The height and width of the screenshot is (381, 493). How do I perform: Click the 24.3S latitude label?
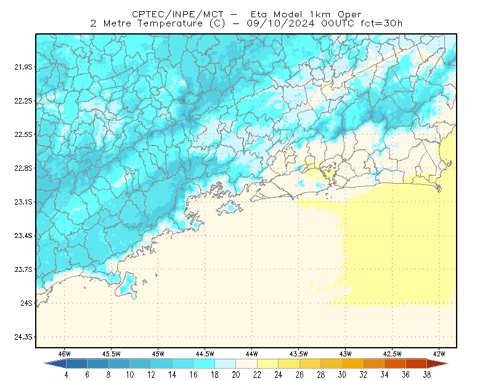click(x=23, y=337)
